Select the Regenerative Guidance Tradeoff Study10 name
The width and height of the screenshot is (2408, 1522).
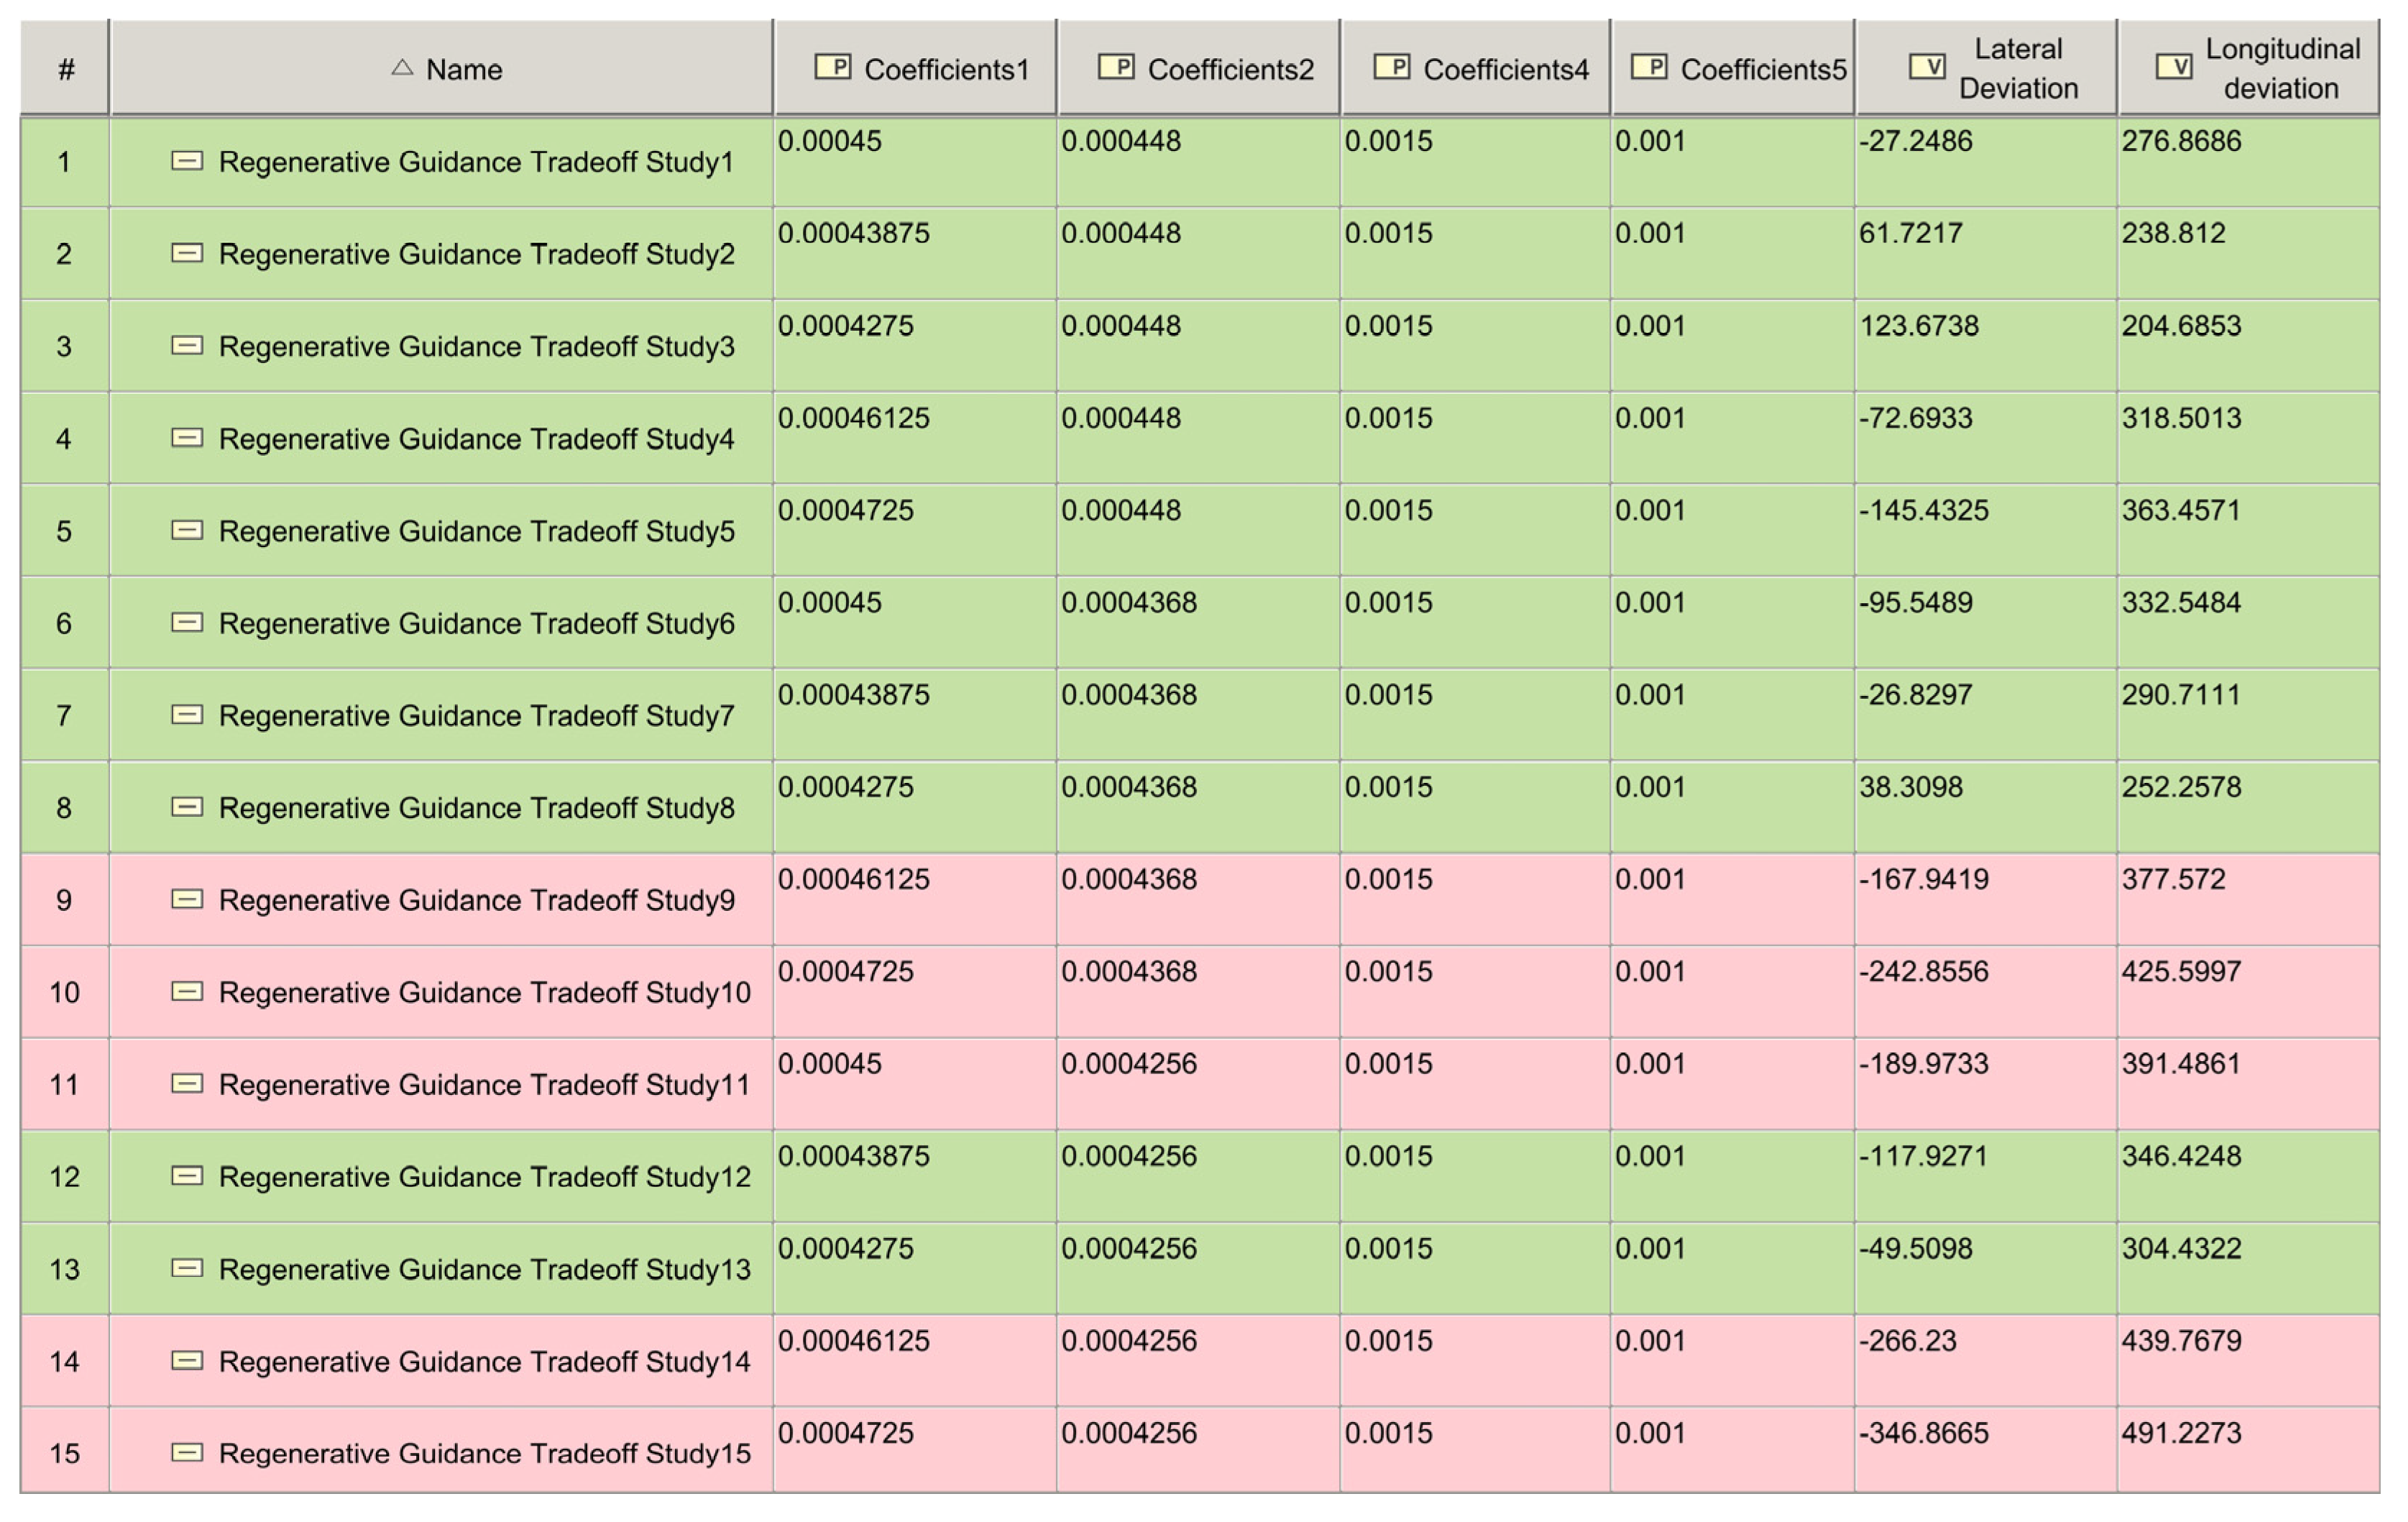(x=484, y=992)
